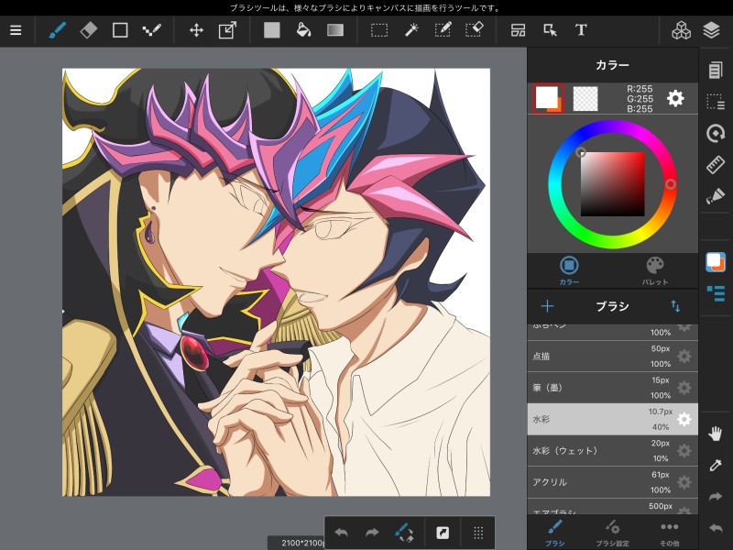Select the Hand pan tool
The width and height of the screenshot is (733, 550).
(x=716, y=434)
